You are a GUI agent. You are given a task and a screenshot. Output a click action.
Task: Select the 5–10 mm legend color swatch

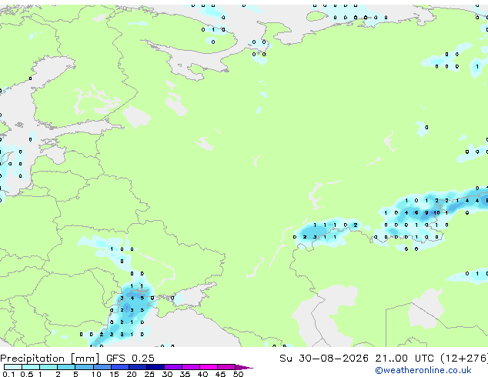84,367
